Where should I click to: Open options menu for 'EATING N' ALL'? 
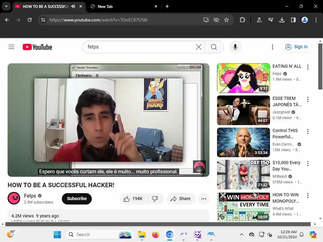(x=308, y=67)
